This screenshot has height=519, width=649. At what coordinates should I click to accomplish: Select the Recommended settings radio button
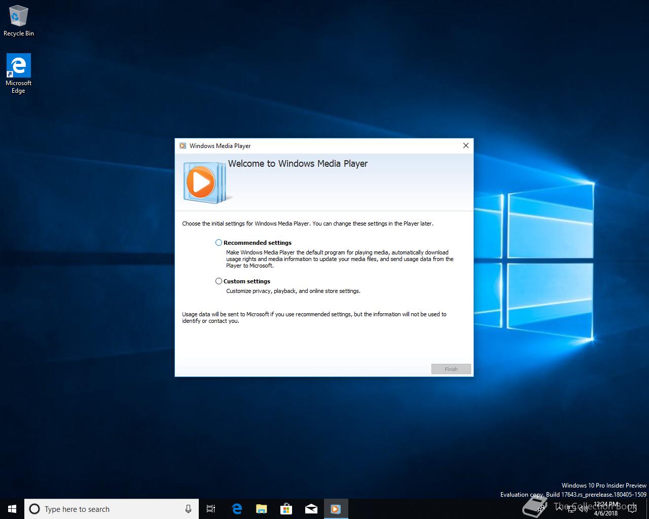coord(219,243)
